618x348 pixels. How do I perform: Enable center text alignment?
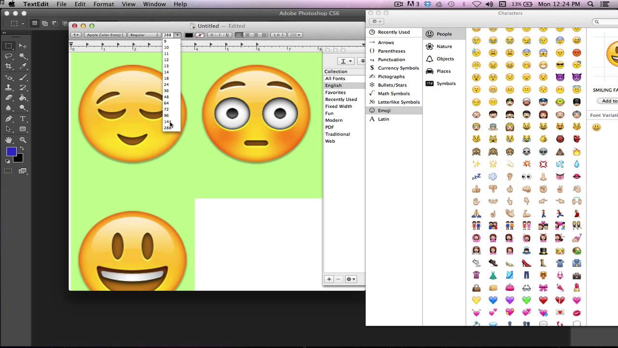click(x=248, y=35)
